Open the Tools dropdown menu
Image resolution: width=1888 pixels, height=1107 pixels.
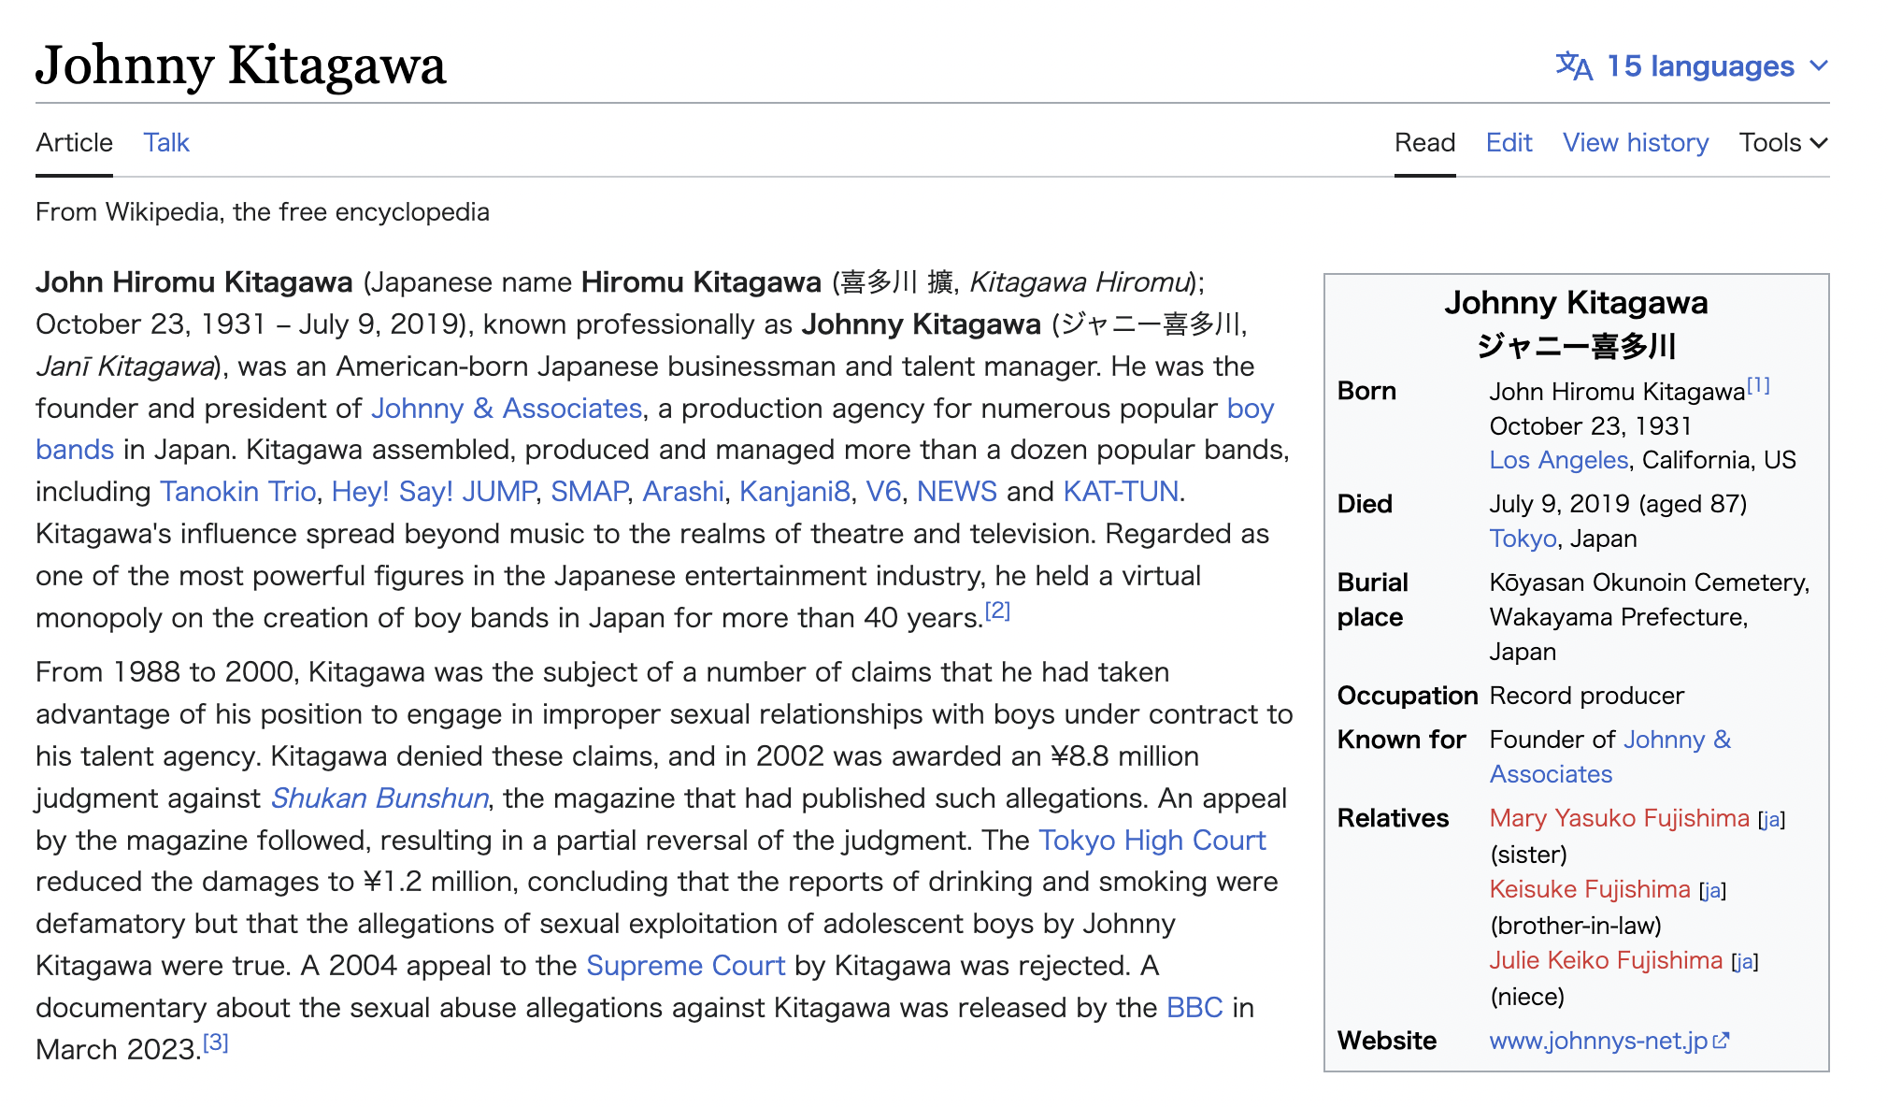1783,142
